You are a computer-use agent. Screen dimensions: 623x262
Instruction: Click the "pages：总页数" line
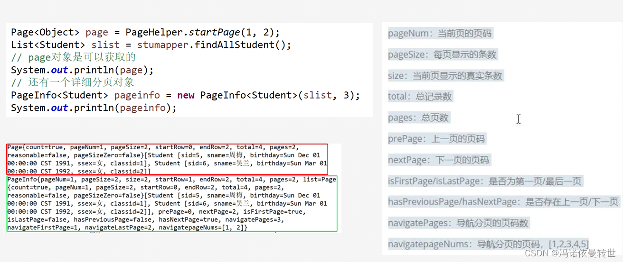[418, 117]
